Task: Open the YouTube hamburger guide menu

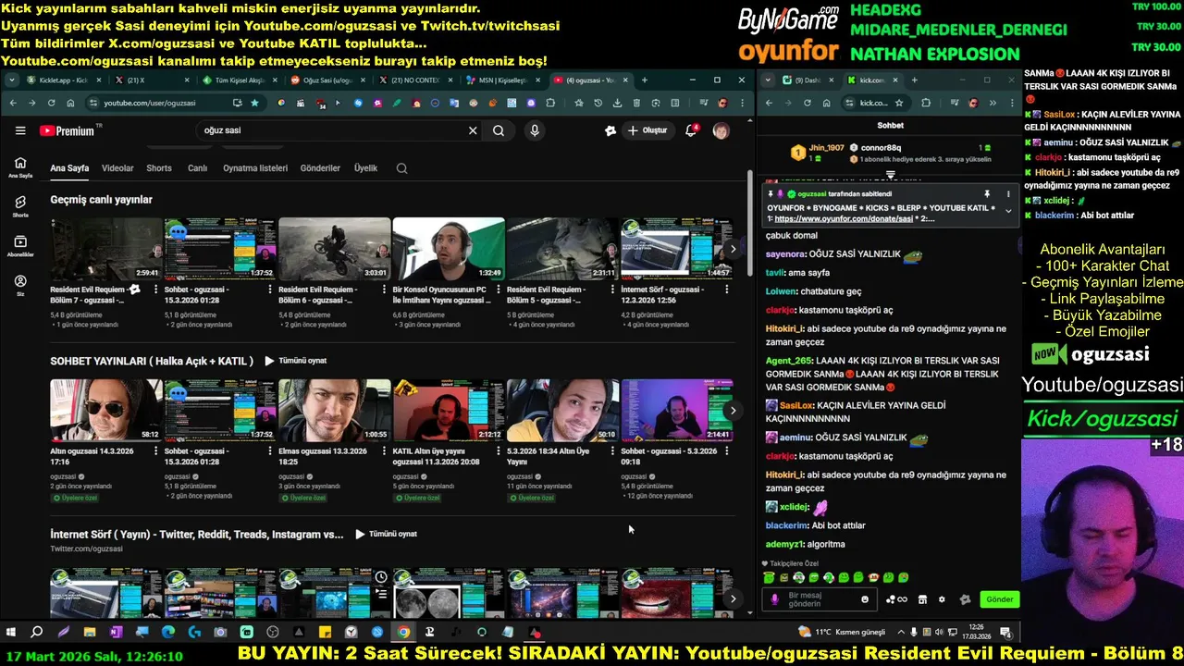Action: point(19,130)
